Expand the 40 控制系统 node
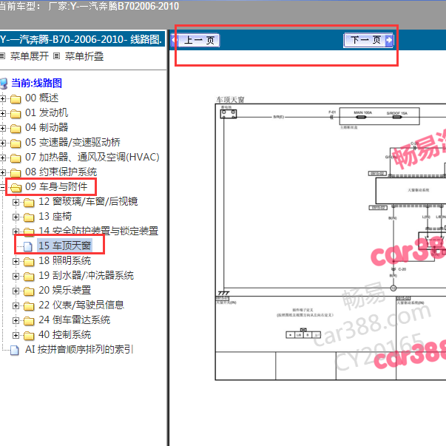The height and width of the screenshot is (446, 446). point(16,335)
